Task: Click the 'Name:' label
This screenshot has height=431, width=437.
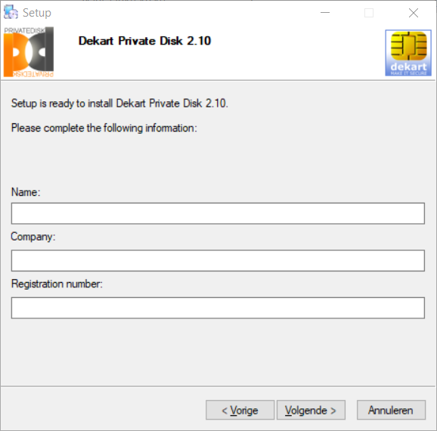Action: coord(26,192)
